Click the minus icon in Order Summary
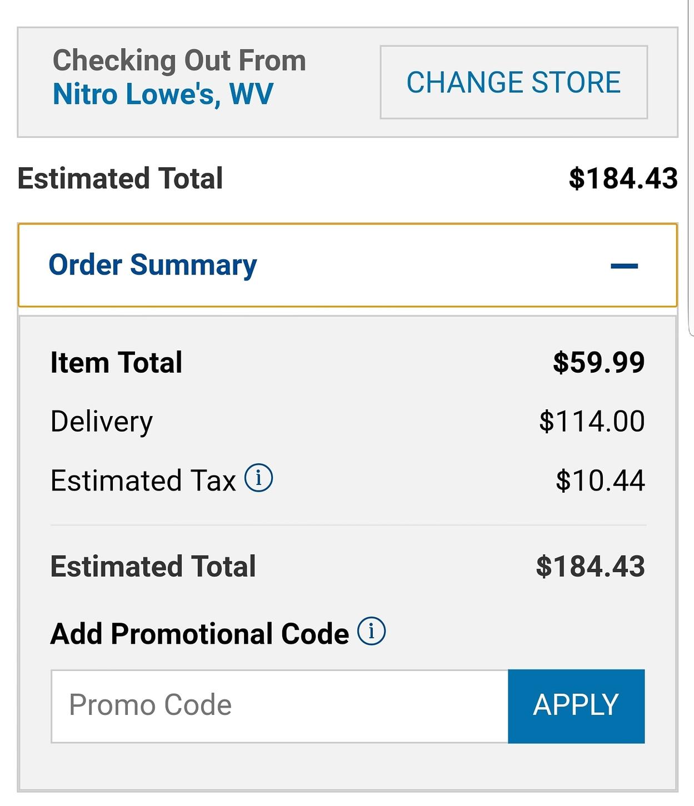The height and width of the screenshot is (806, 694). [624, 266]
